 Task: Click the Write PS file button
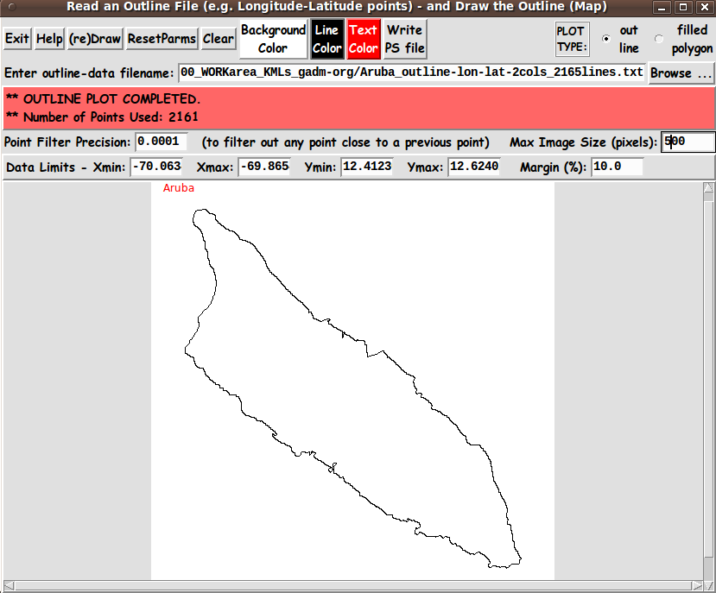pyautogui.click(x=405, y=39)
